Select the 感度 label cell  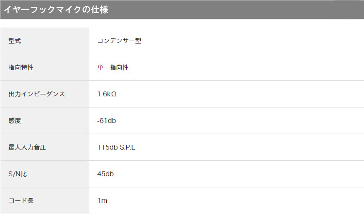click(45, 121)
